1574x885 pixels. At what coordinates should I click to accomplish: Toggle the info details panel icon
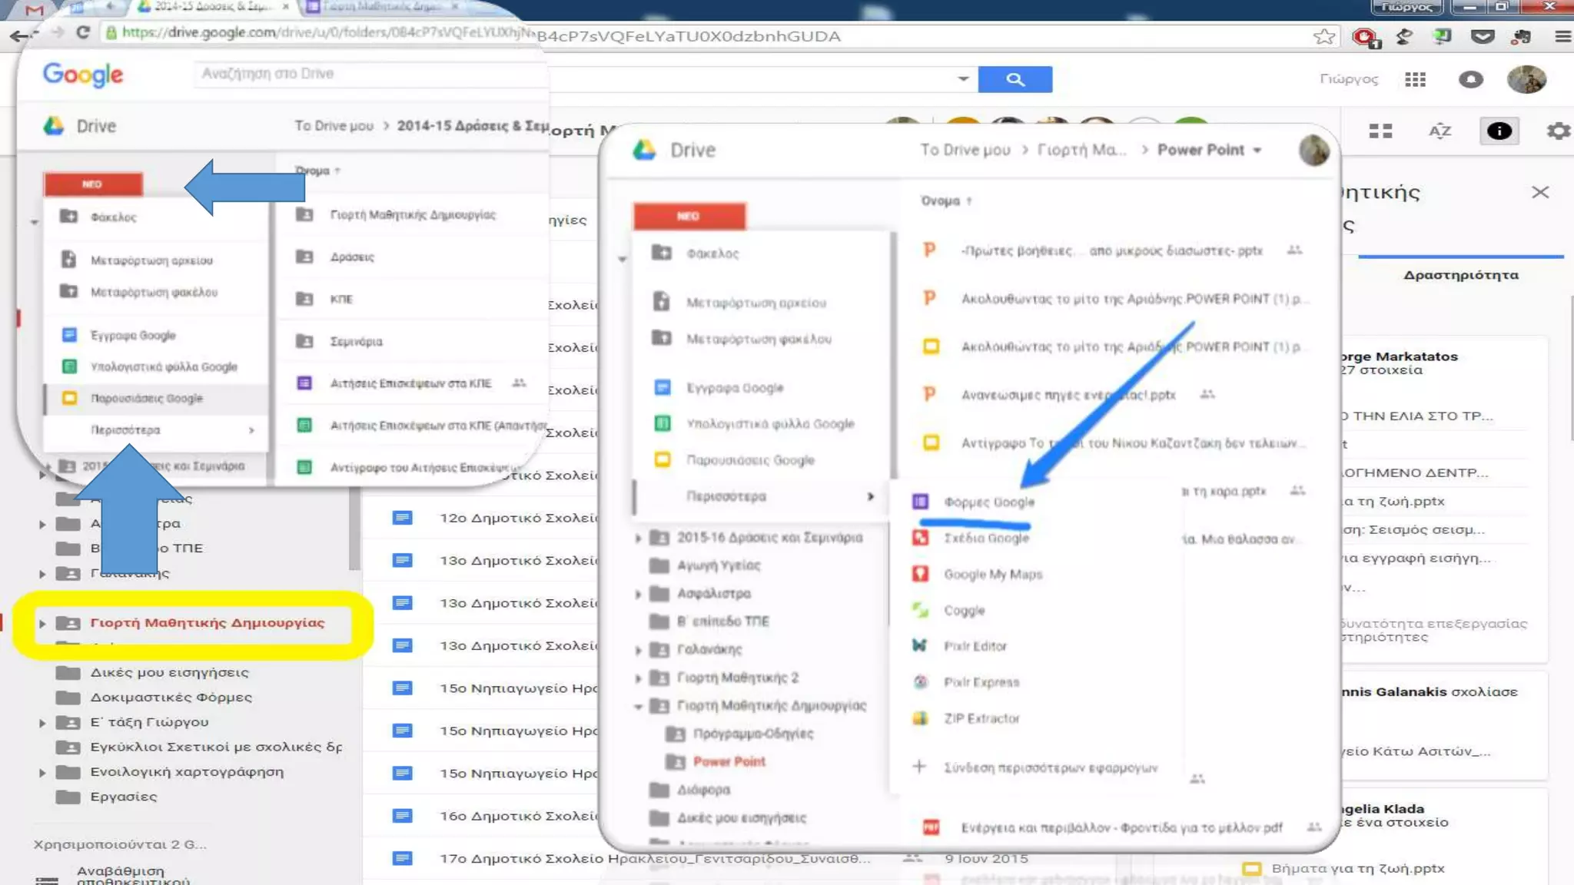(x=1499, y=131)
